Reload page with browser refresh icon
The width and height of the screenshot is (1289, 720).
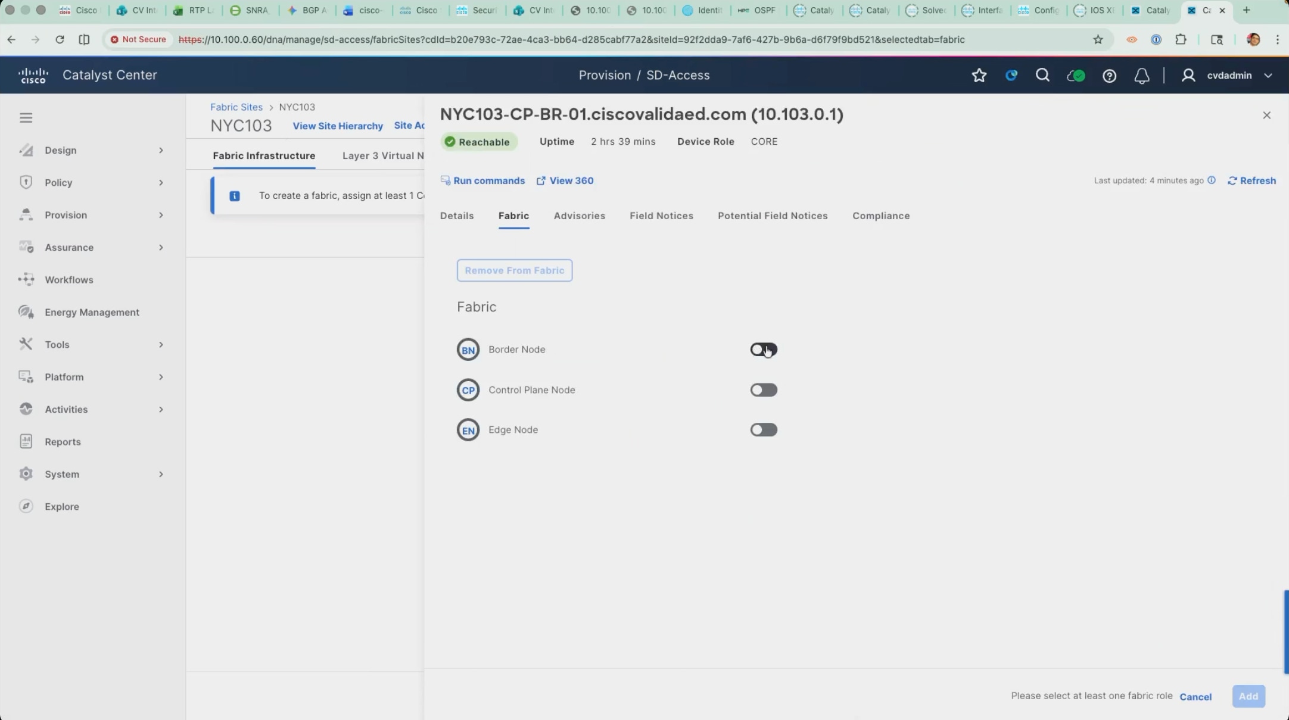point(60,39)
